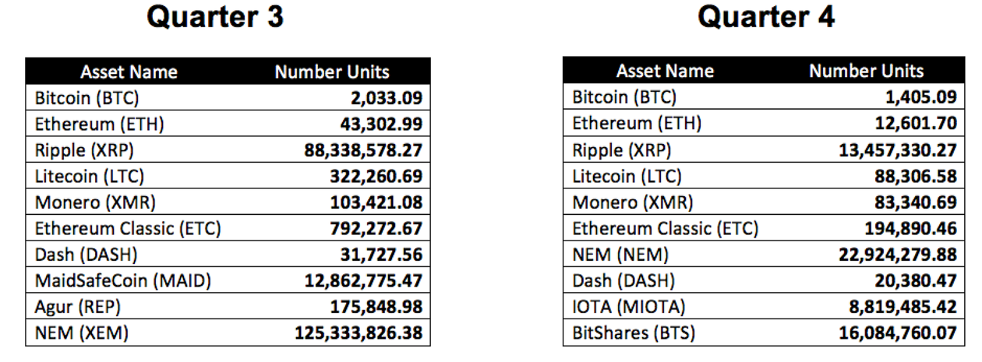Click Bitcoin units value 2,033.09
The height and width of the screenshot is (362, 982).
pos(387,98)
